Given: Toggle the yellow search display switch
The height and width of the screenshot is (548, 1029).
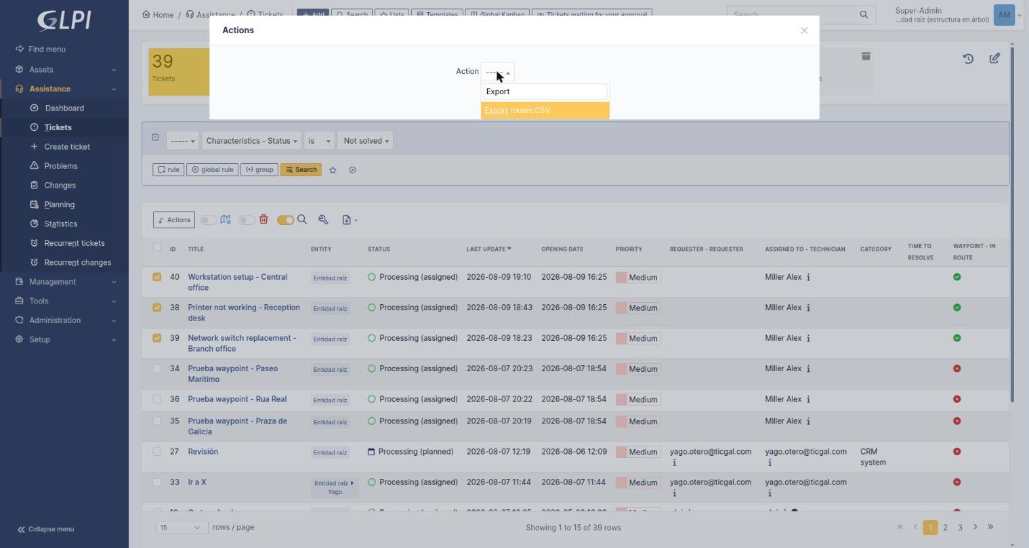Looking at the screenshot, I should 285,220.
